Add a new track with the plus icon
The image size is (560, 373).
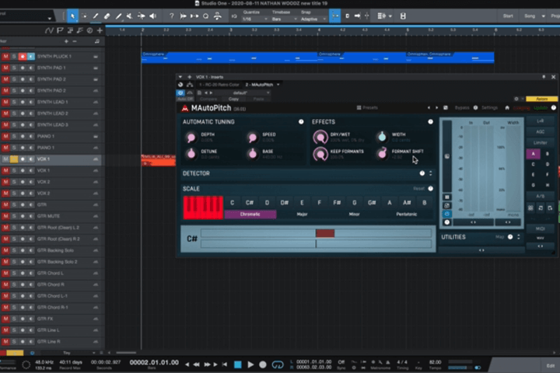(x=100, y=30)
